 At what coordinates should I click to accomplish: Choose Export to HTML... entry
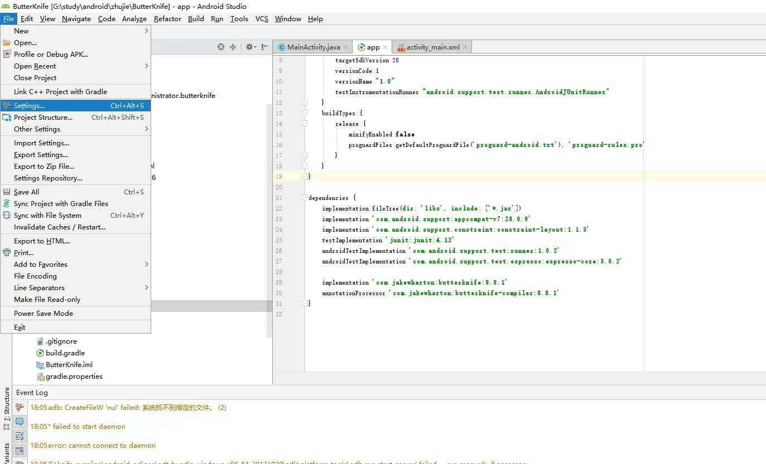(x=75, y=241)
